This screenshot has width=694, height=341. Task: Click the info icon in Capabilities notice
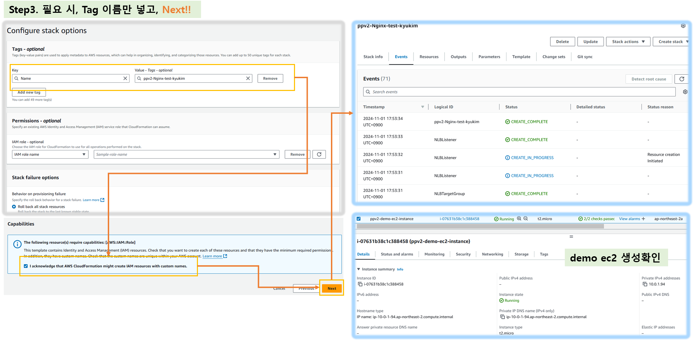[x=17, y=244]
